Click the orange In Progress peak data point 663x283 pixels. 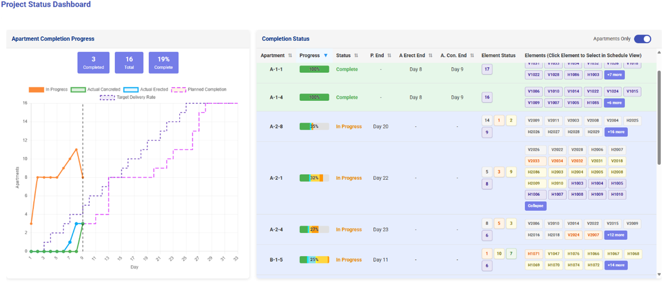76,149
